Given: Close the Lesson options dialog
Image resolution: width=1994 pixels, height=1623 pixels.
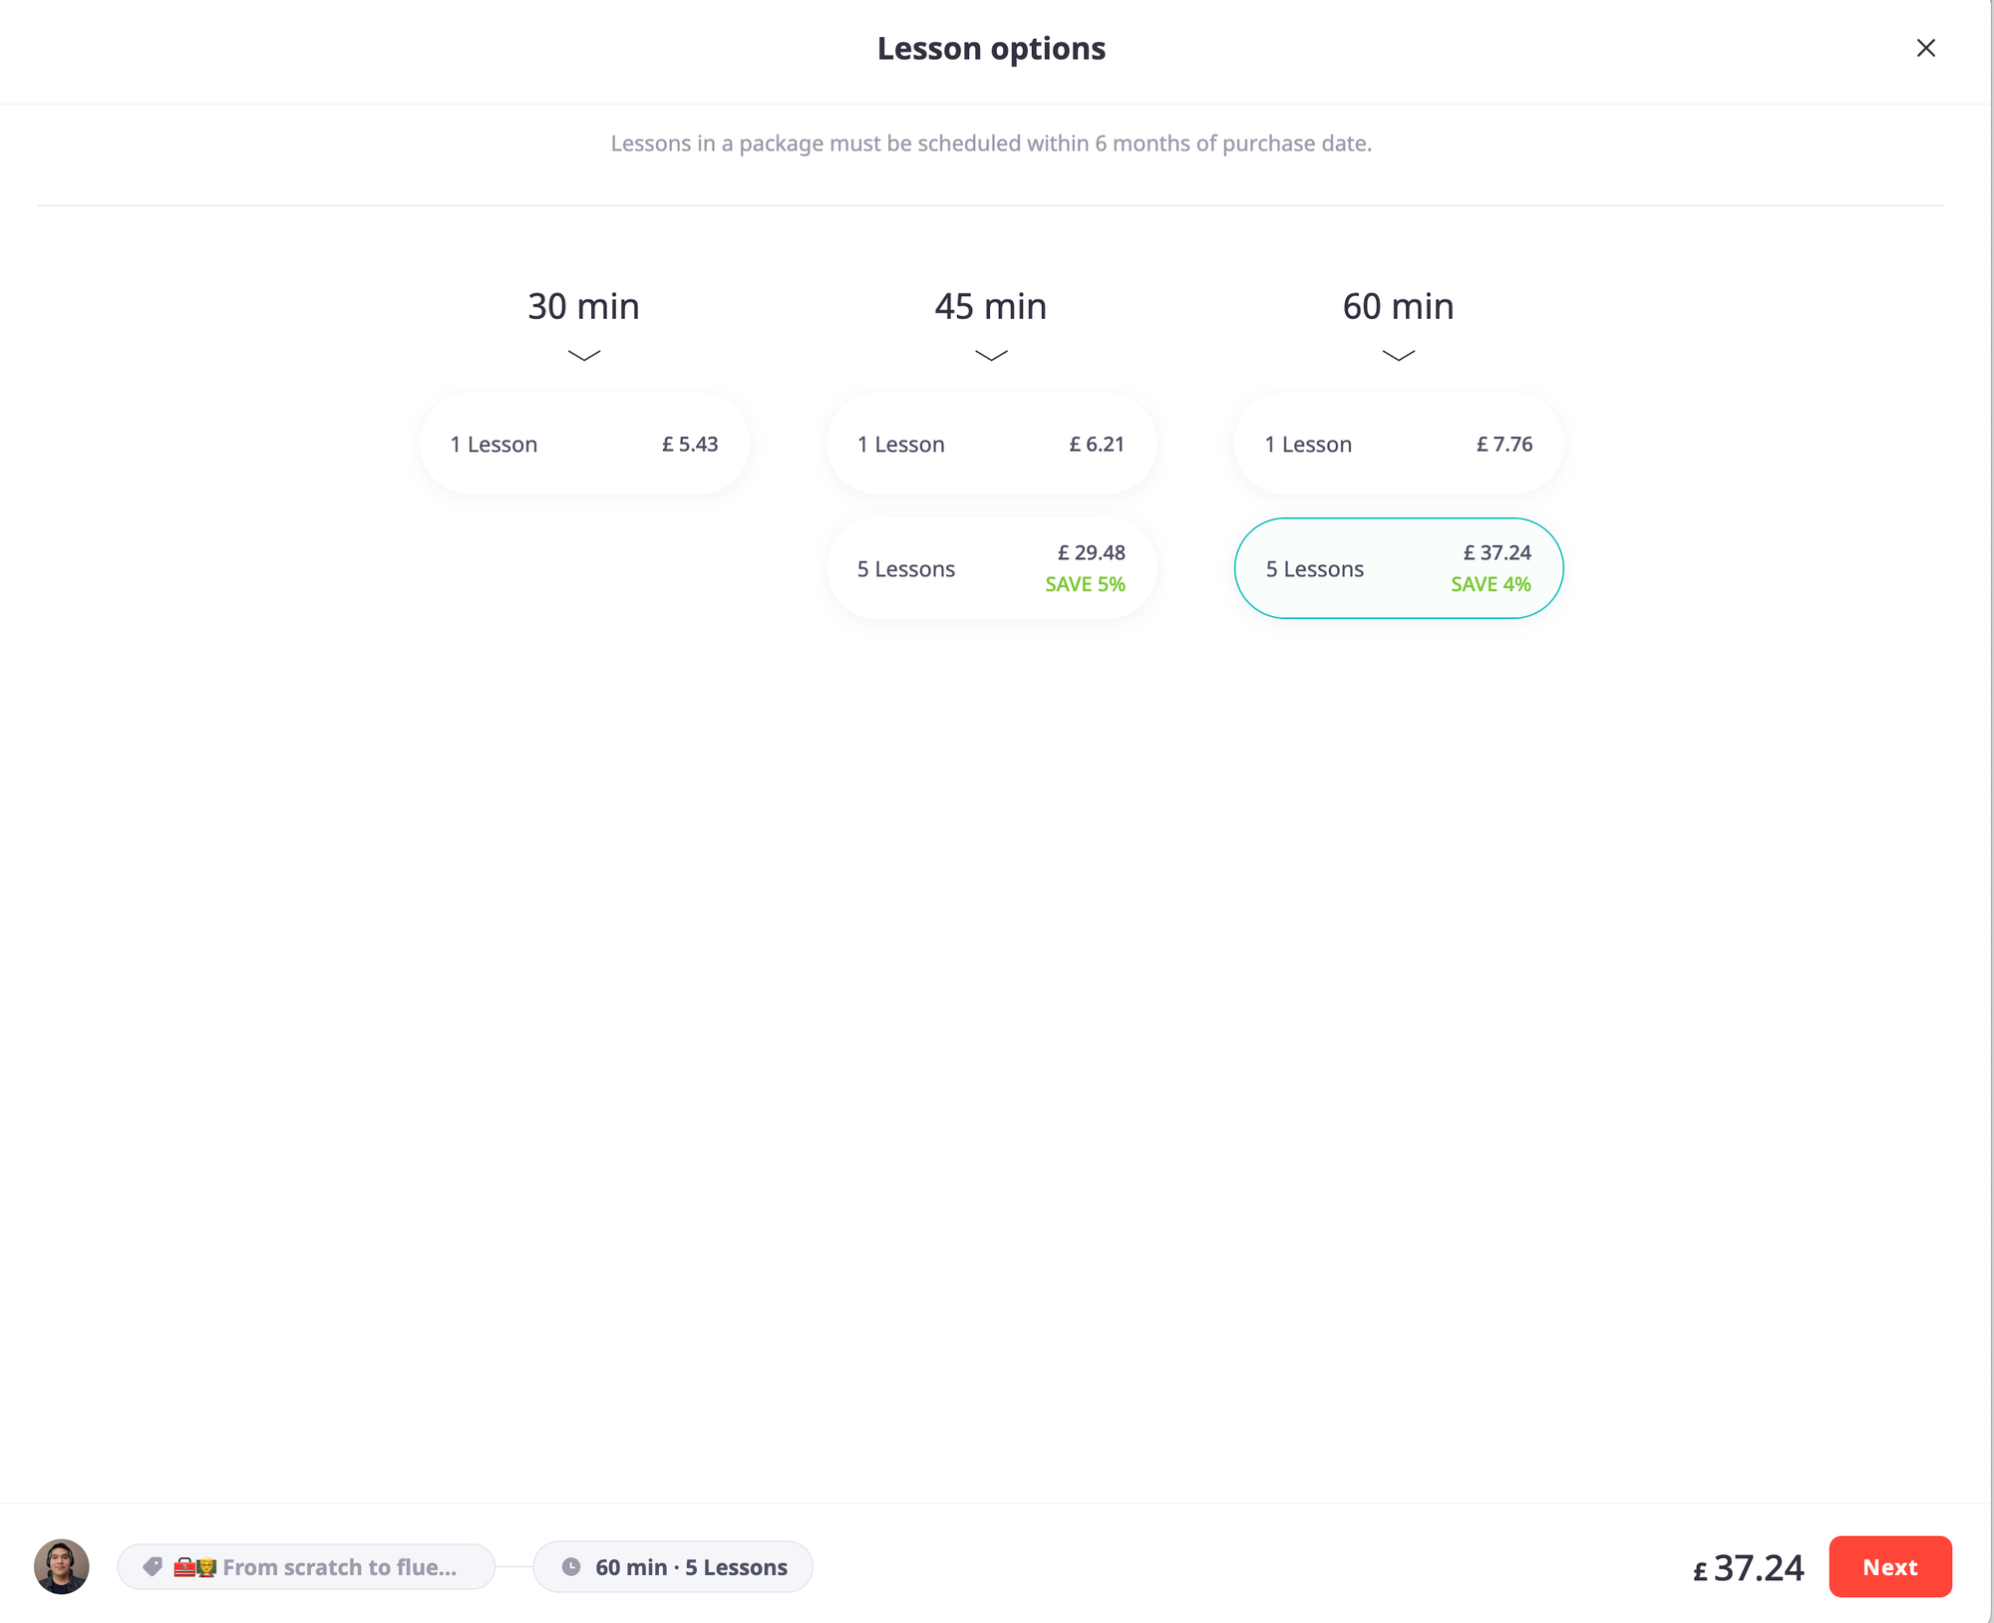Looking at the screenshot, I should tap(1925, 48).
